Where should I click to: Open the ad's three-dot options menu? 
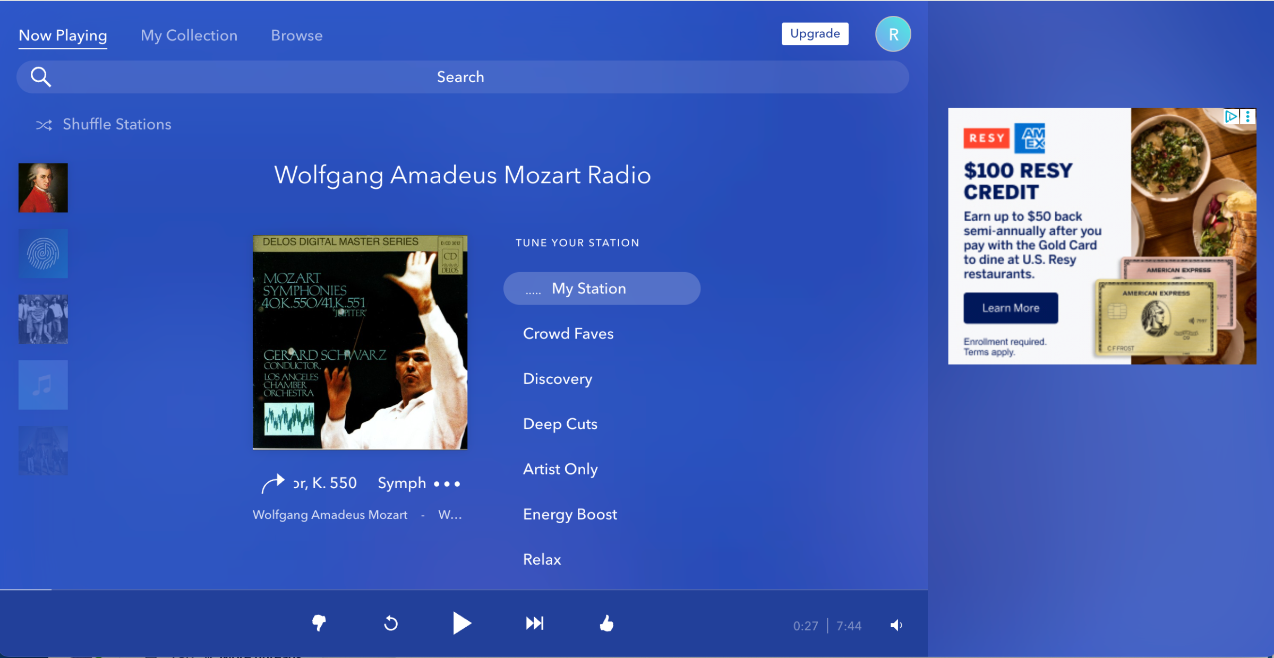click(x=1247, y=116)
